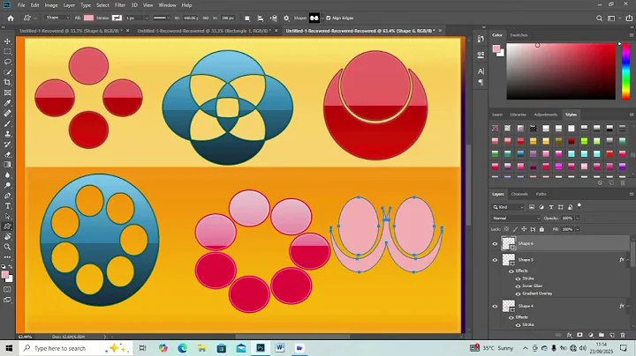This screenshot has height=356, width=636.
Task: Create a new group folder
Action: (x=602, y=335)
